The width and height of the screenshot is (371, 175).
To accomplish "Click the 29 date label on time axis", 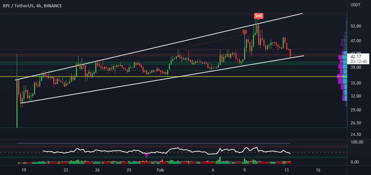I will (x=129, y=170).
